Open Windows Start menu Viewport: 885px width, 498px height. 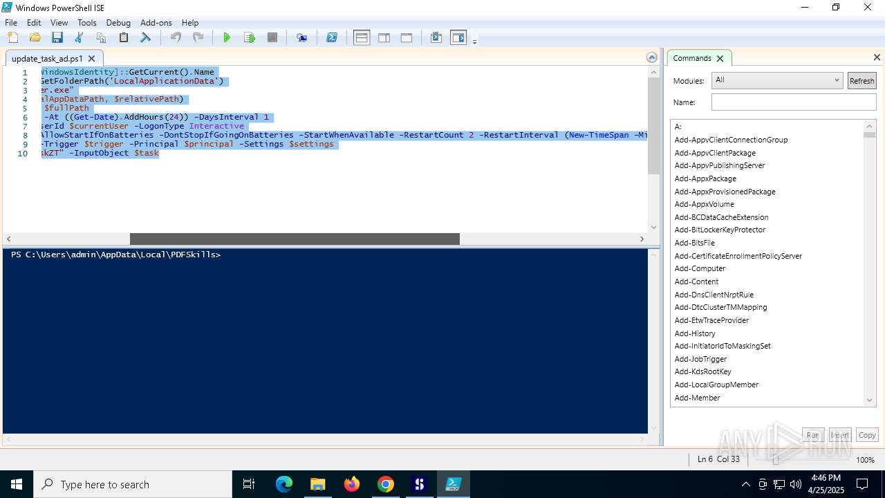coord(16,484)
